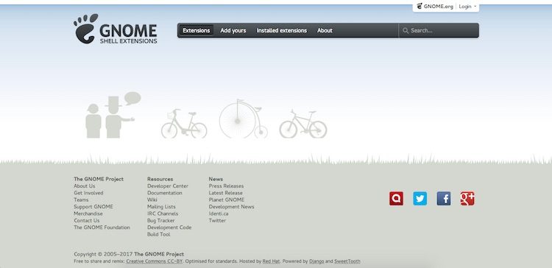Open the Red Hat link
Image resolution: width=552 pixels, height=268 pixels.
click(271, 261)
